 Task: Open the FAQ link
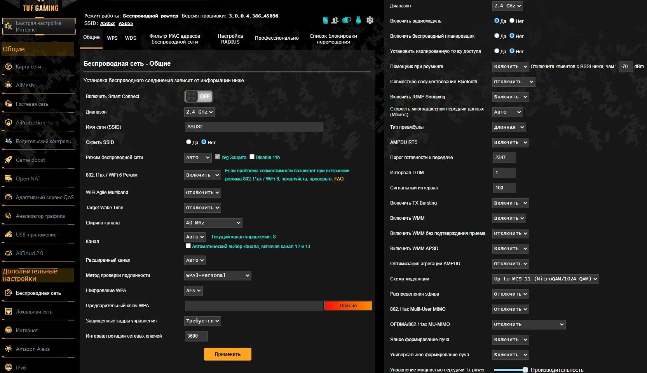[x=339, y=179]
